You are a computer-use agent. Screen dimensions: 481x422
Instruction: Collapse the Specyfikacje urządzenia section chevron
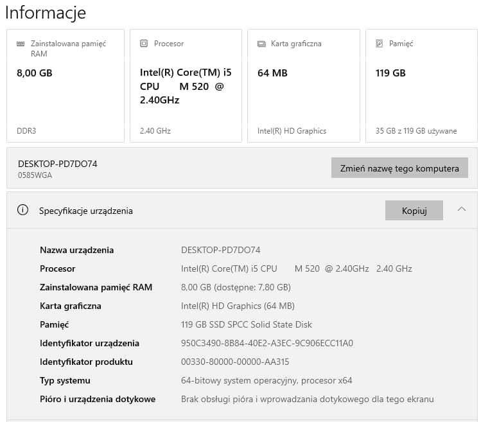(x=462, y=209)
